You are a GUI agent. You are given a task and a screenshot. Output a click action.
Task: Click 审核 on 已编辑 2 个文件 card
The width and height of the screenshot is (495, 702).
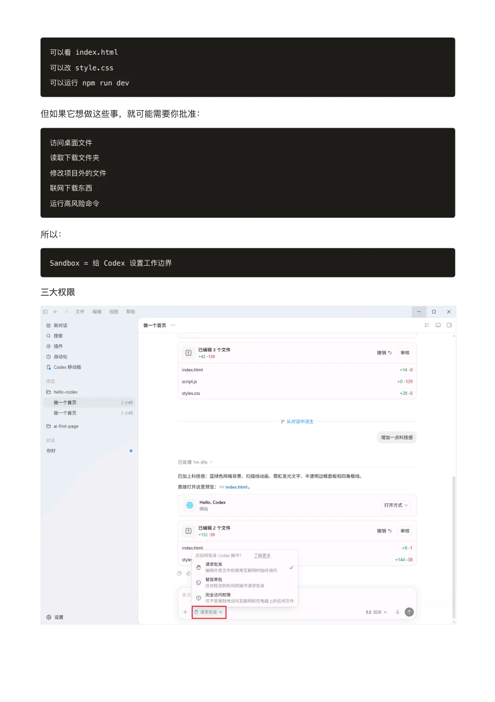[x=405, y=531]
